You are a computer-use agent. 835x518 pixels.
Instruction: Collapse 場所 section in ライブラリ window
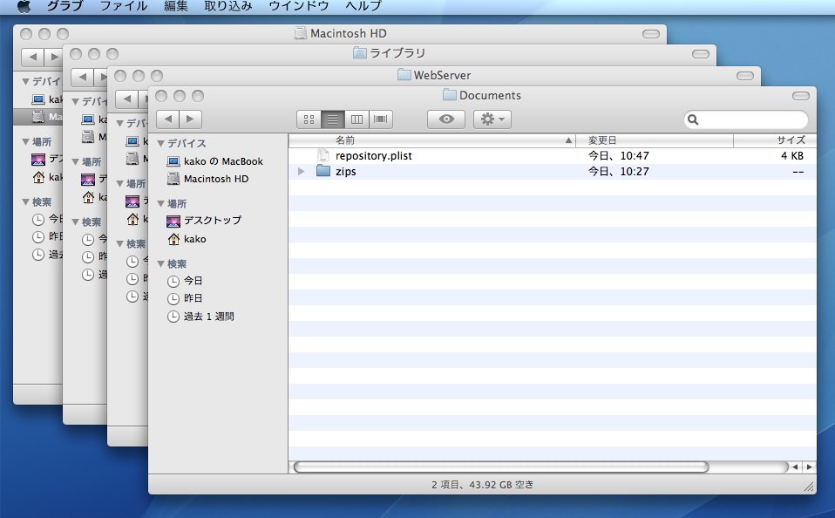pyautogui.click(x=75, y=161)
